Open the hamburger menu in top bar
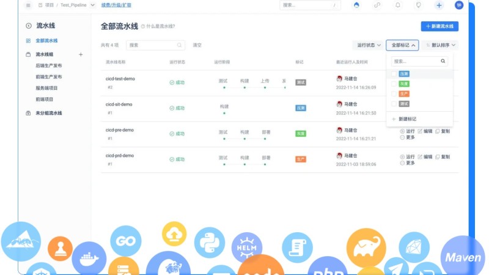 (28, 5)
